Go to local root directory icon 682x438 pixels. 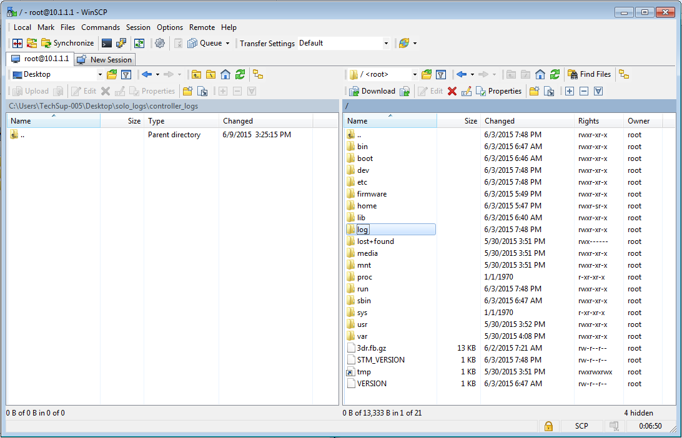click(x=211, y=75)
